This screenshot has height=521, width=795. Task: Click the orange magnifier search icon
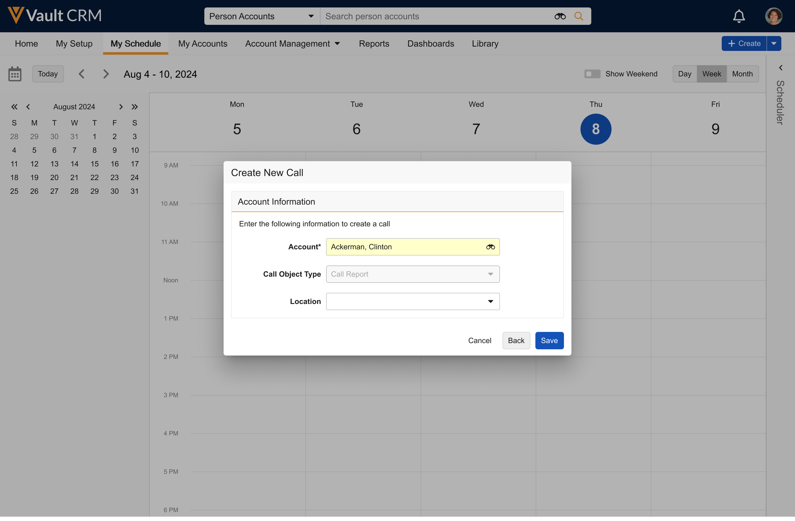[x=579, y=16]
